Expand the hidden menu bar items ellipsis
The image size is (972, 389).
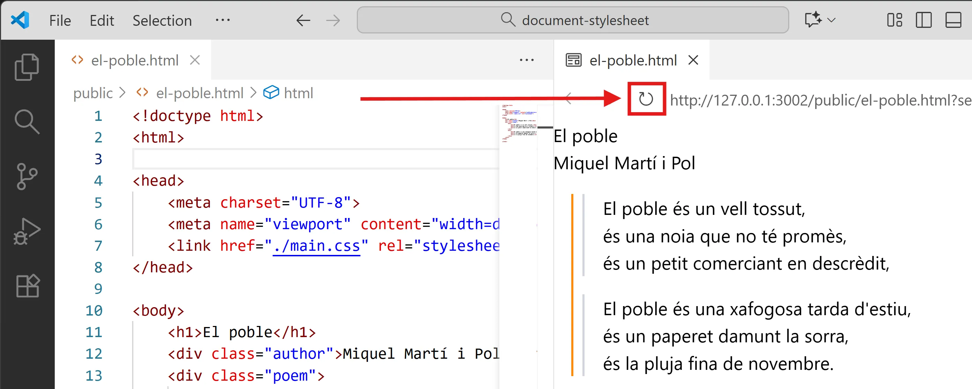coord(223,20)
